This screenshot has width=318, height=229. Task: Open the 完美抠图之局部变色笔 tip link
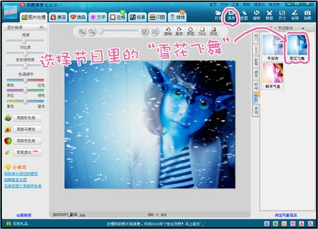click(x=23, y=186)
